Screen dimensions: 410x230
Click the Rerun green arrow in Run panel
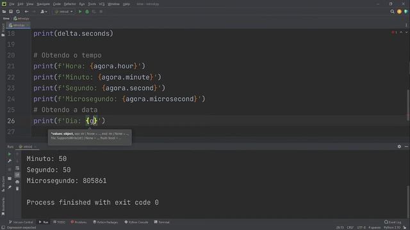tap(10, 154)
